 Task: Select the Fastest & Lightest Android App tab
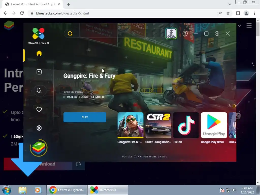coord(32,5)
